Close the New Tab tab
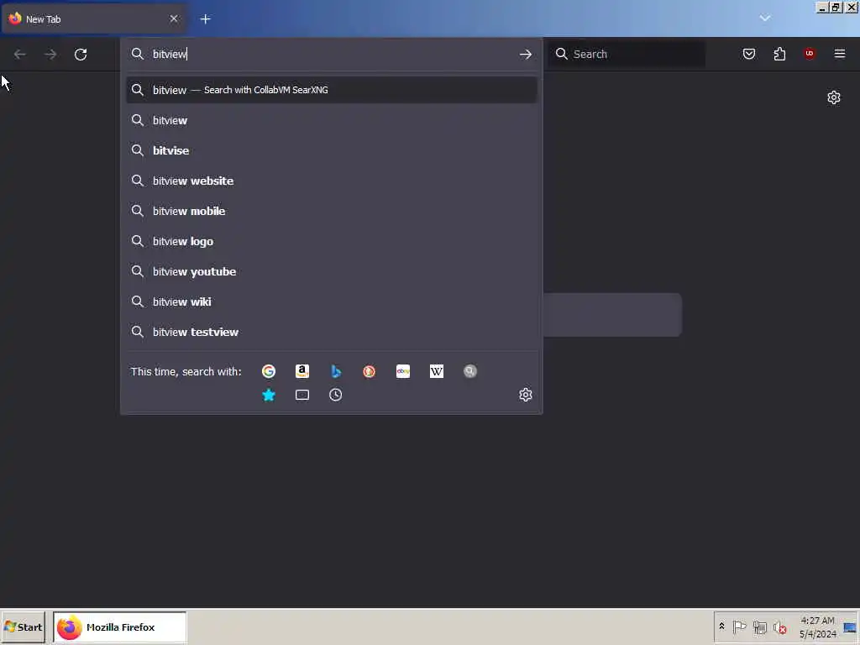Screen dimensions: 860x645 tap(174, 18)
